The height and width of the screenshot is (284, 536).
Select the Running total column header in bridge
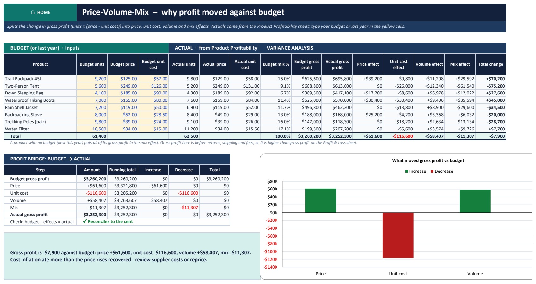[x=122, y=170]
